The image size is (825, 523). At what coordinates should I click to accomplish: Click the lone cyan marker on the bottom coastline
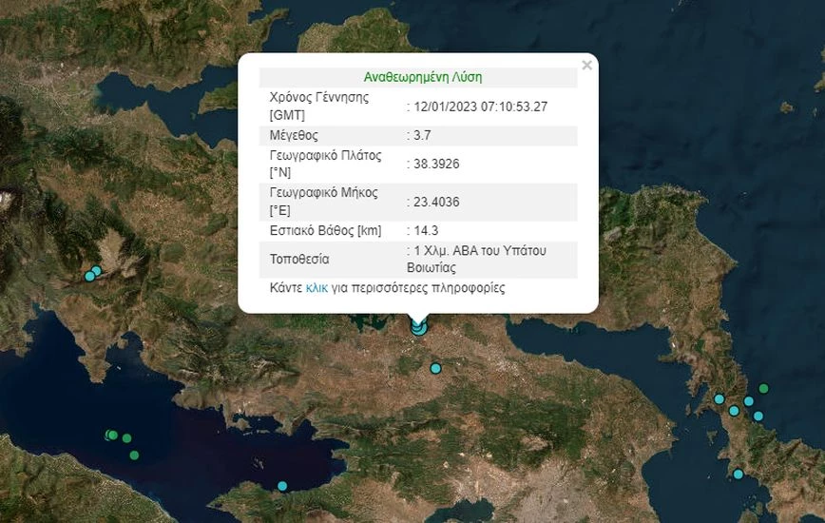(282, 486)
